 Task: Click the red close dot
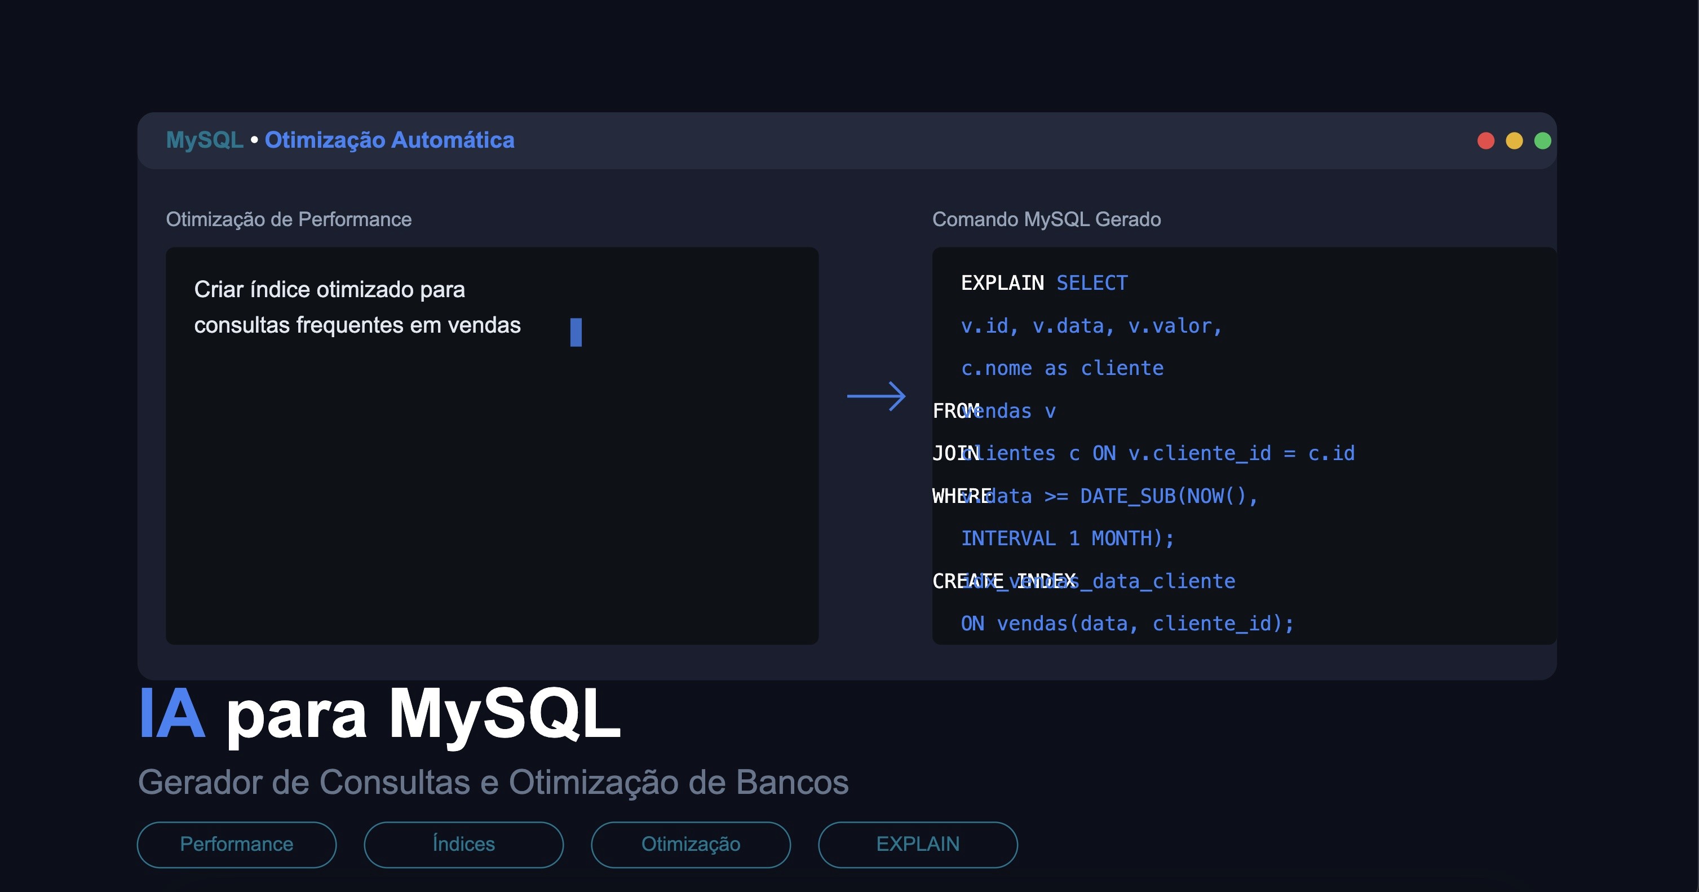tap(1485, 140)
